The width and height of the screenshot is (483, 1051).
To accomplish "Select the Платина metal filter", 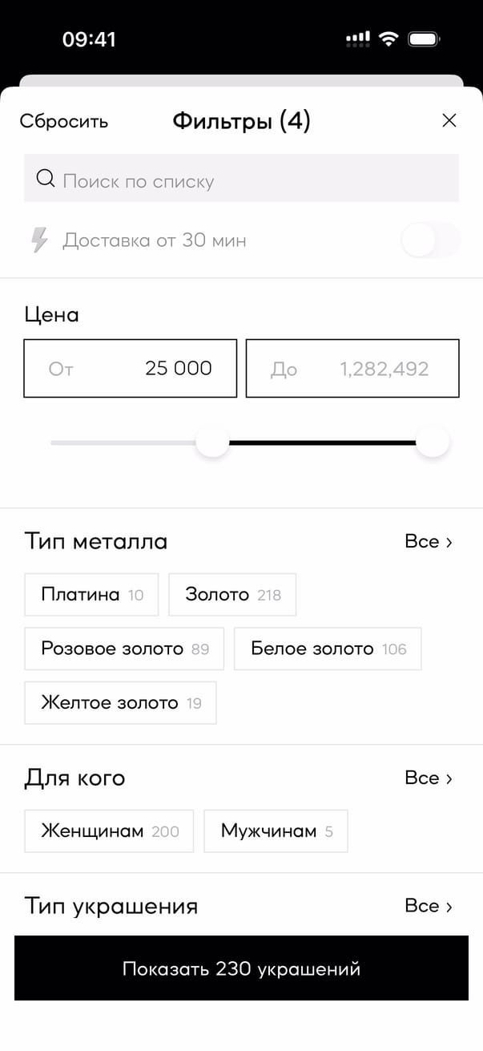I will point(91,595).
